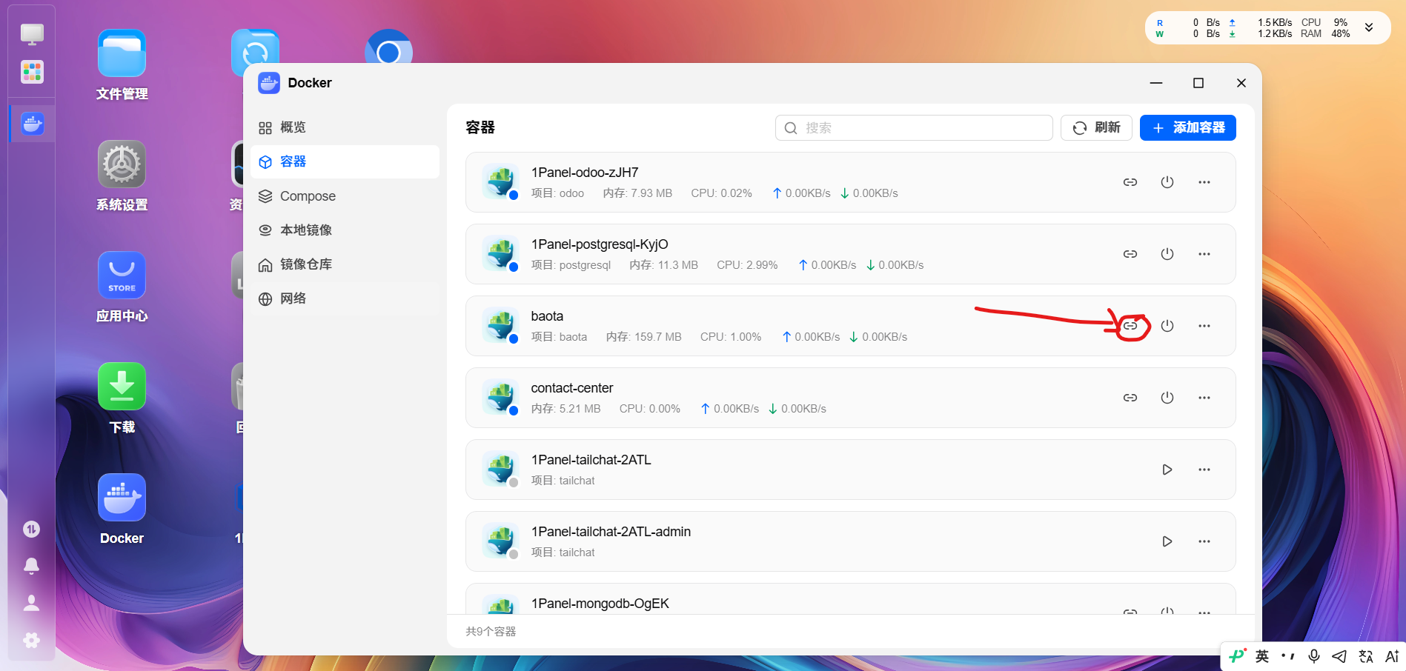Image resolution: width=1406 pixels, height=671 pixels.
Task: Go to 概览 overview section
Action: [x=345, y=127]
